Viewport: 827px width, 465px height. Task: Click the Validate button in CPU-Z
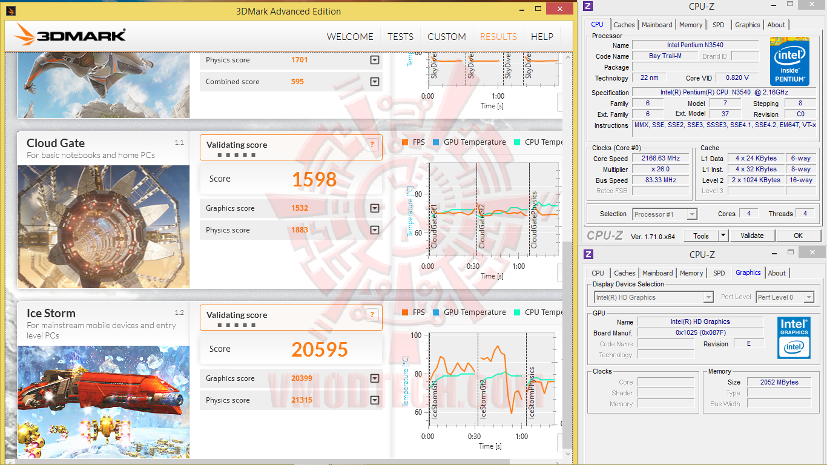pos(752,236)
